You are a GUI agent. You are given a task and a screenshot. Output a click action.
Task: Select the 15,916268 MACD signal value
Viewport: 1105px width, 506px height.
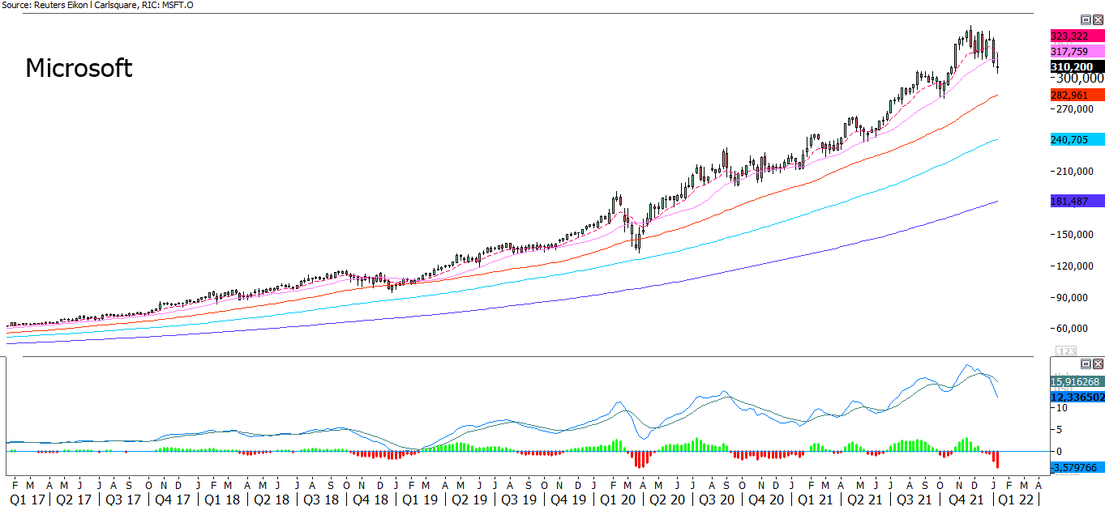(1077, 381)
